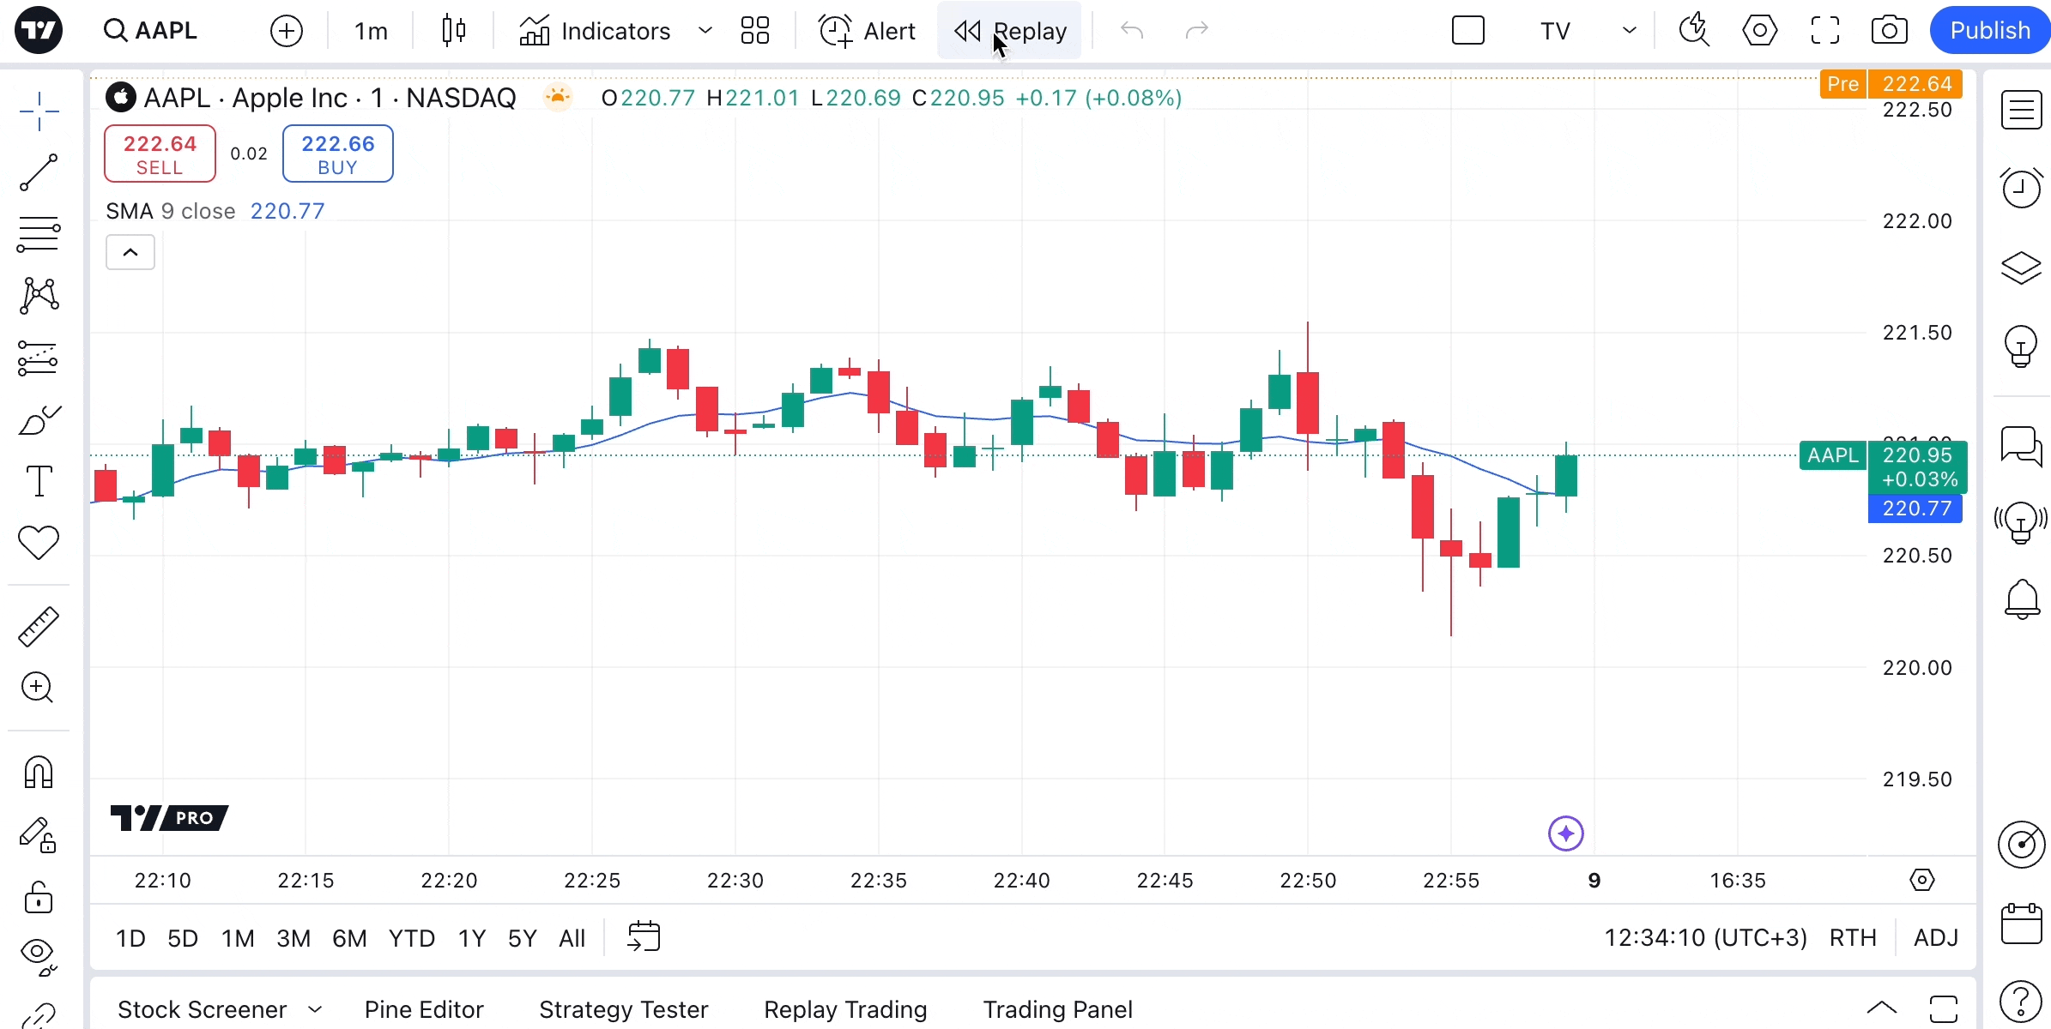Click the AAPL symbol search field

(165, 31)
